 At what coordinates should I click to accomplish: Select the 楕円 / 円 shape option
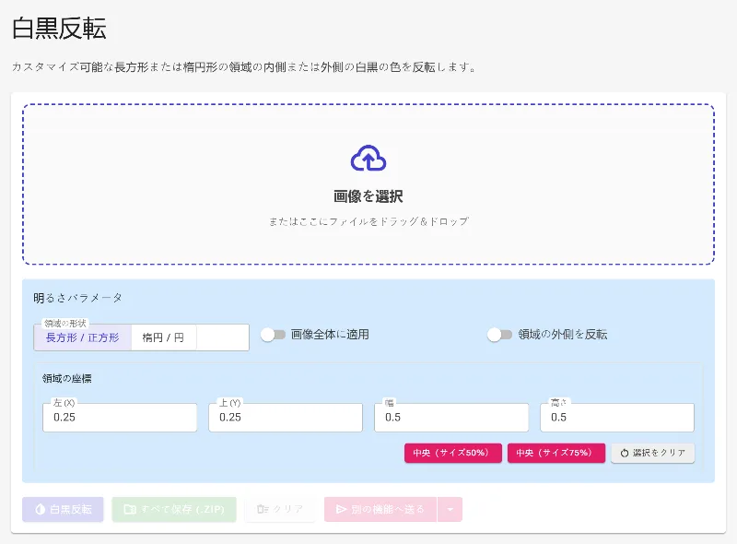click(163, 337)
